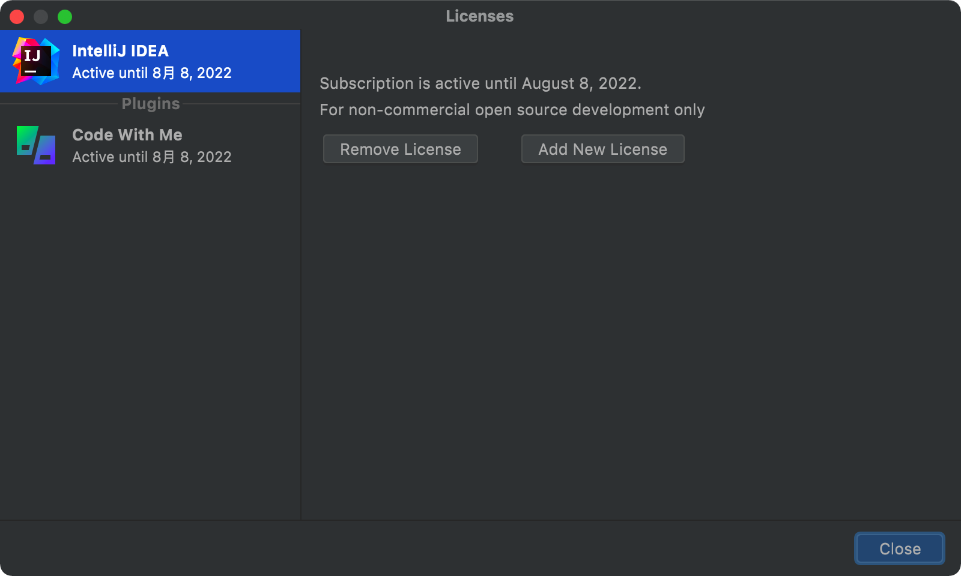Click the IntelliJ IDEA logo icon
The image size is (961, 576).
click(36, 61)
